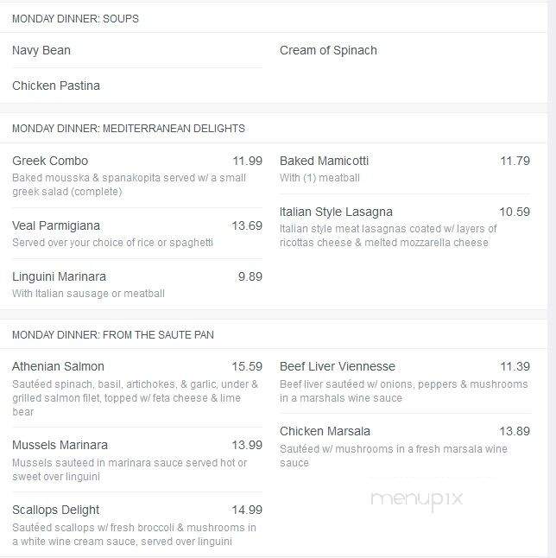The width and height of the screenshot is (556, 558).
Task: Click the Athenian Salmon 15.59 price
Action: click(247, 366)
